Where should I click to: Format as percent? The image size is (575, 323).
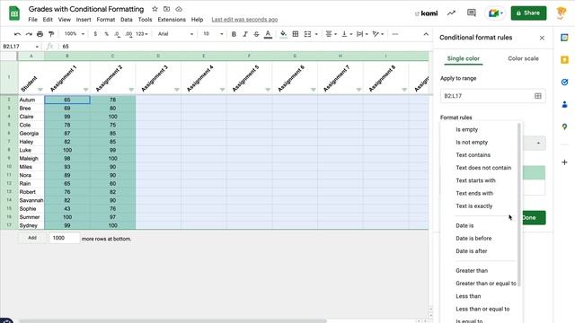(x=106, y=34)
